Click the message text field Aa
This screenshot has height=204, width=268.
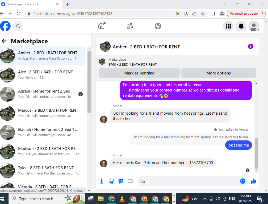pyautogui.click(x=189, y=181)
